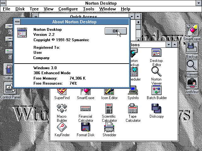
Task: Open the Financial Calculator icon
Action: pos(86,113)
